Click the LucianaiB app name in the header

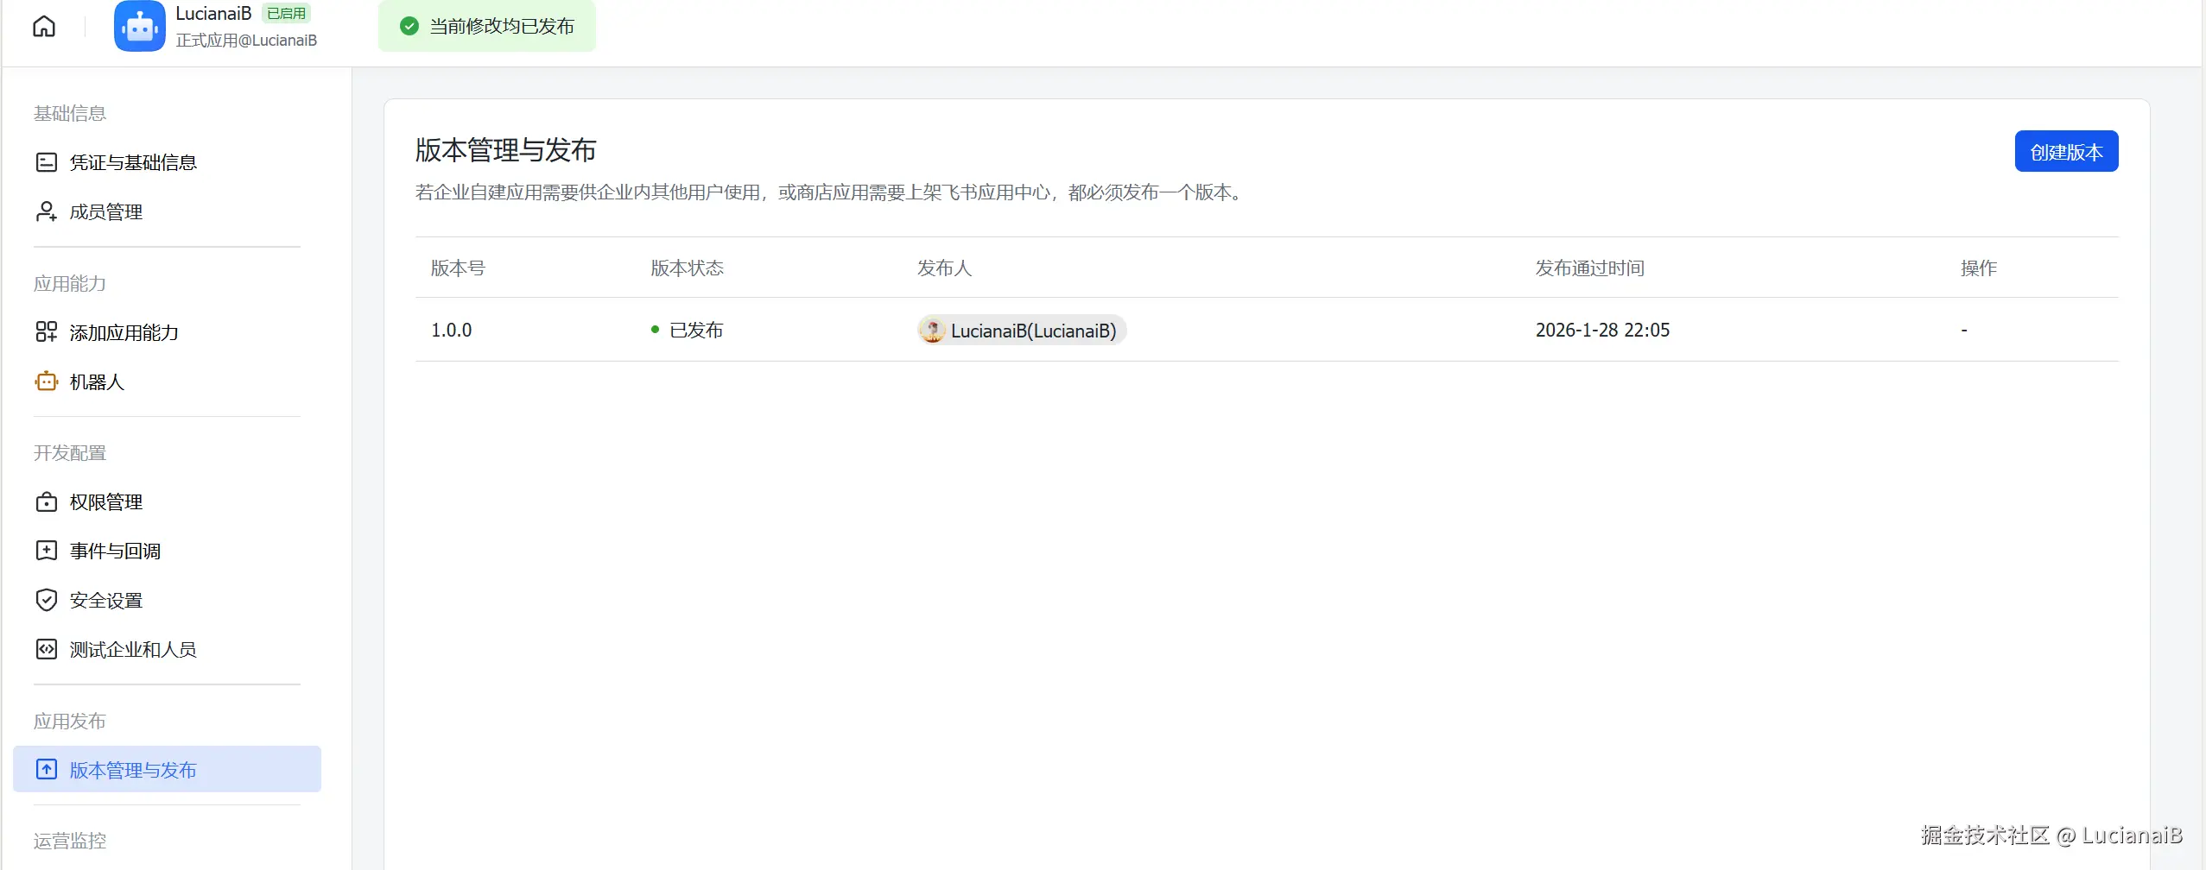click(213, 14)
